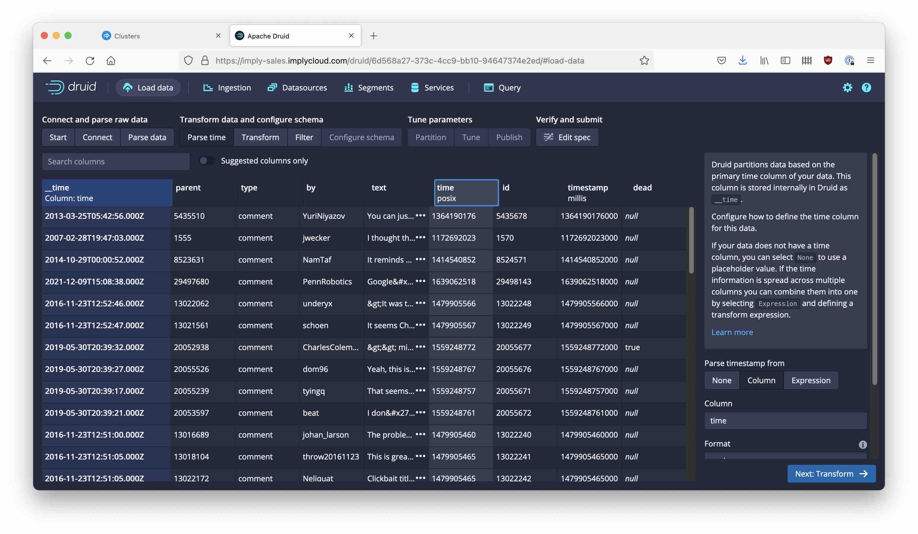Click Next: Transform button
The width and height of the screenshot is (918, 534).
(831, 474)
